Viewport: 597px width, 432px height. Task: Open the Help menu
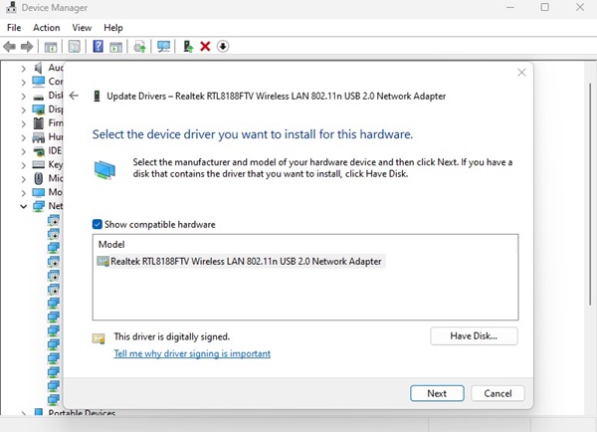coord(113,28)
